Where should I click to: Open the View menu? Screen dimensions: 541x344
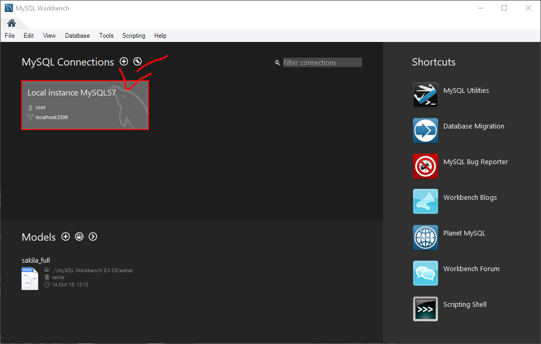(49, 36)
